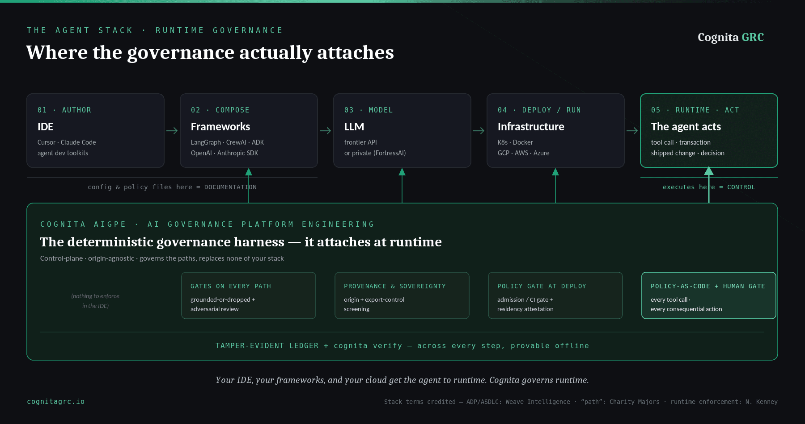Click the Cognita GRC logo

coord(731,37)
